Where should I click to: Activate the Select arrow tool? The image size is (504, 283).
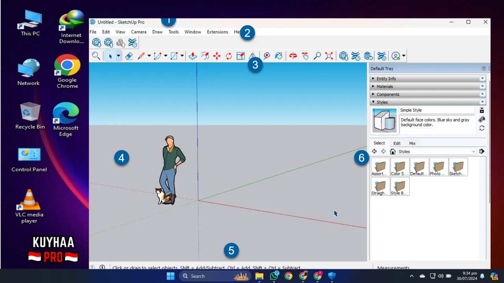coord(110,56)
